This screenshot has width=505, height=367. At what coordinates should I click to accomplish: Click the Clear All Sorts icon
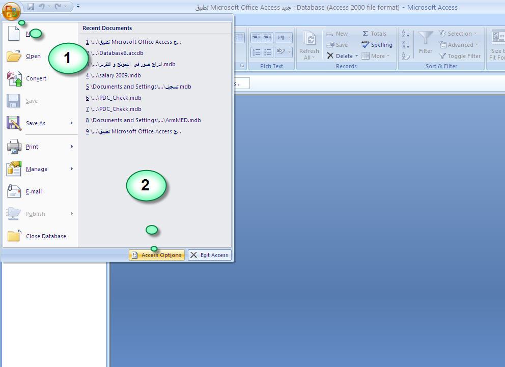[406, 56]
